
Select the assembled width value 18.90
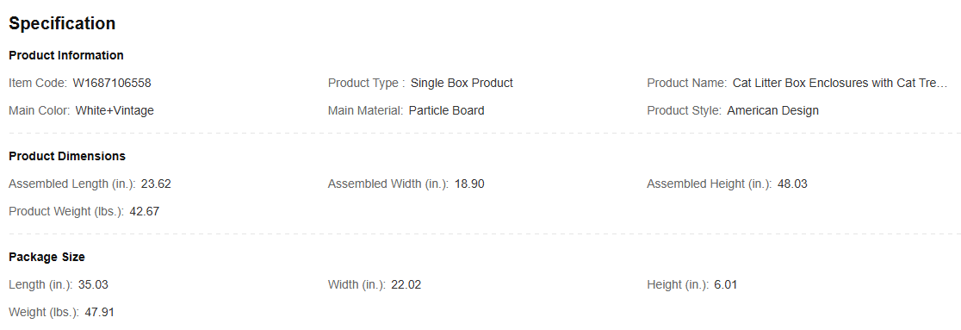pyautogui.click(x=469, y=184)
